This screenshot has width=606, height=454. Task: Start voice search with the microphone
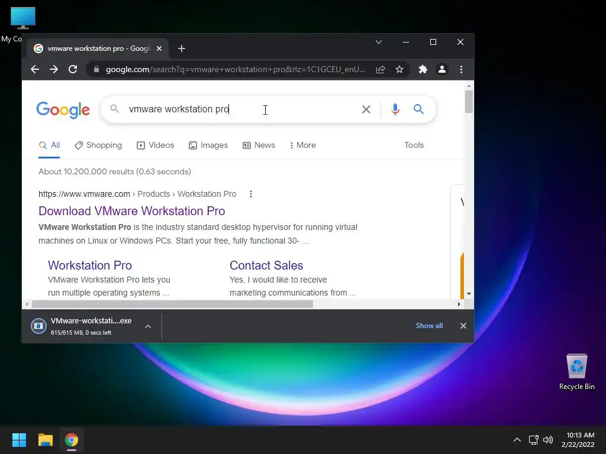(x=395, y=109)
